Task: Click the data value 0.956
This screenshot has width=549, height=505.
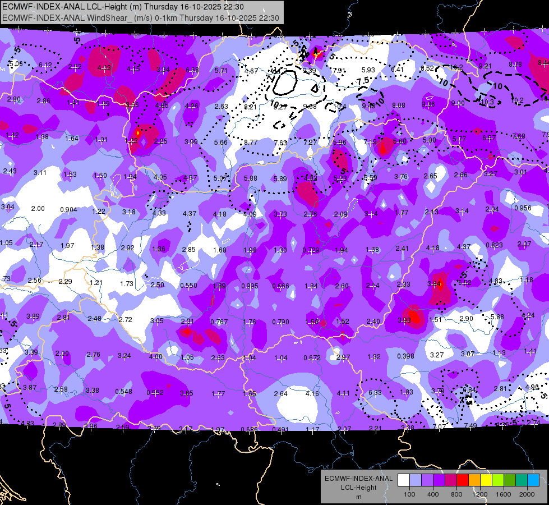Action: pos(523,208)
